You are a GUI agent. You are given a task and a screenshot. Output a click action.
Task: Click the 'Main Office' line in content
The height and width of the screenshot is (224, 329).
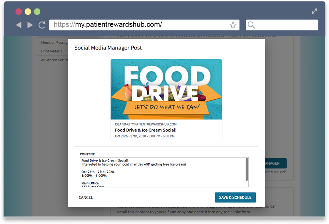(x=90, y=183)
